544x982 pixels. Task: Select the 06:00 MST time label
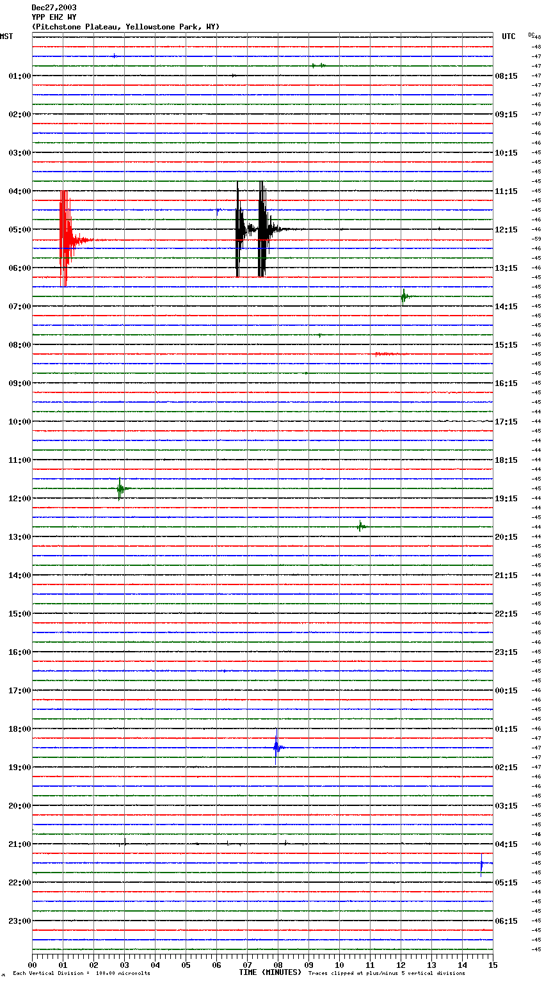pyautogui.click(x=20, y=268)
